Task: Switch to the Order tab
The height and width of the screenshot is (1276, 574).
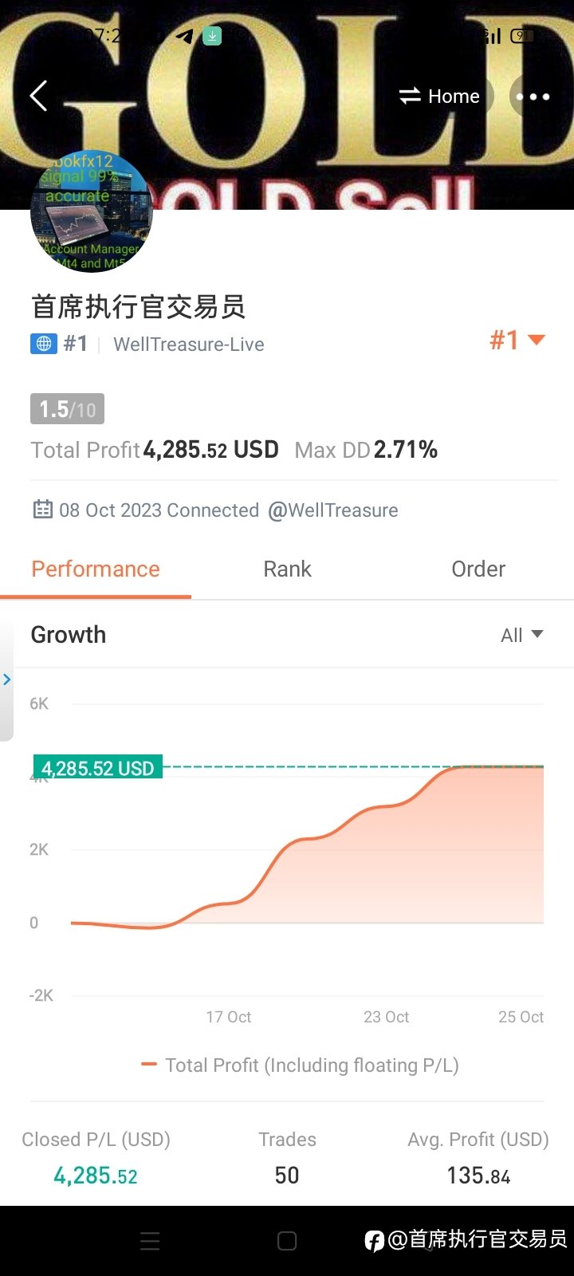Action: point(478,569)
